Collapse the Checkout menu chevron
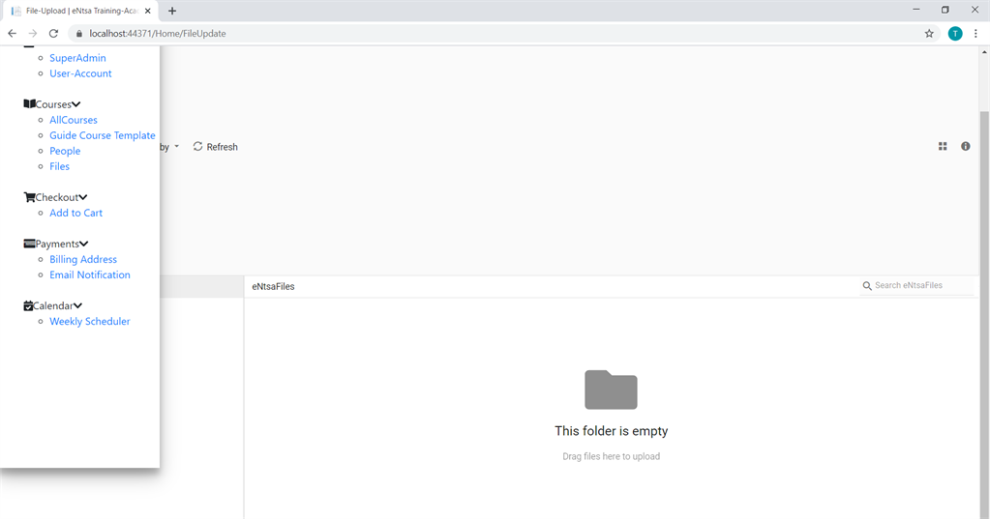990x519 pixels. pyautogui.click(x=82, y=197)
